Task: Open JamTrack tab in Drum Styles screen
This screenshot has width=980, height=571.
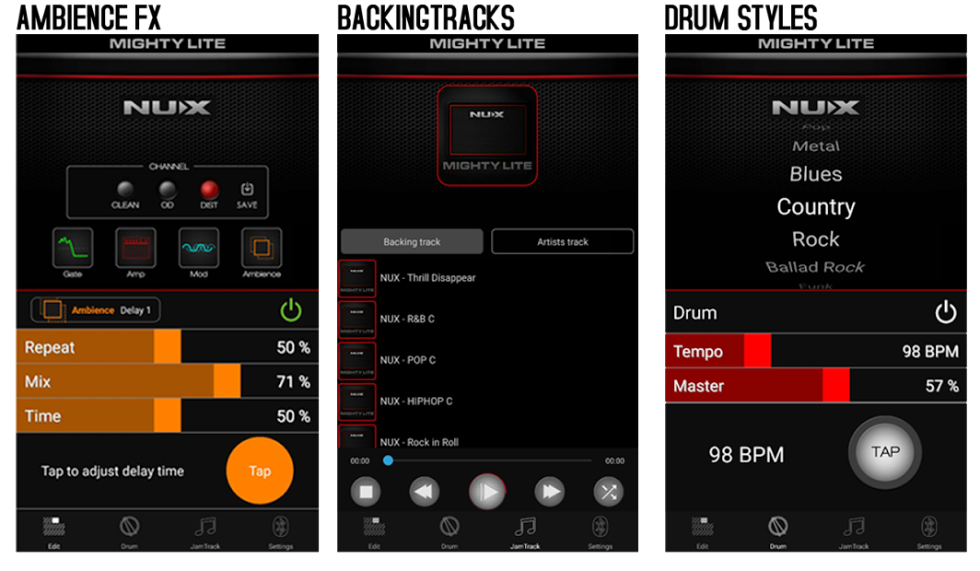Action: tap(854, 532)
